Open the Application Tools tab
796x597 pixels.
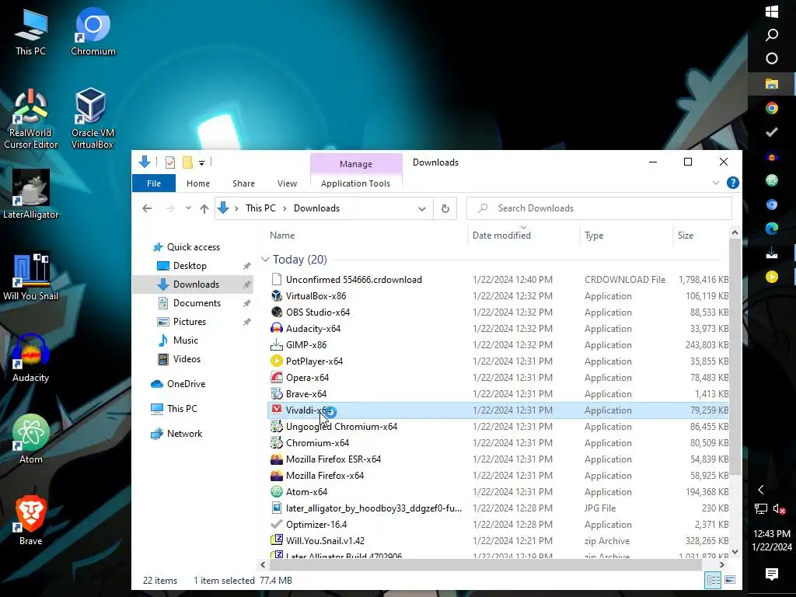click(355, 183)
